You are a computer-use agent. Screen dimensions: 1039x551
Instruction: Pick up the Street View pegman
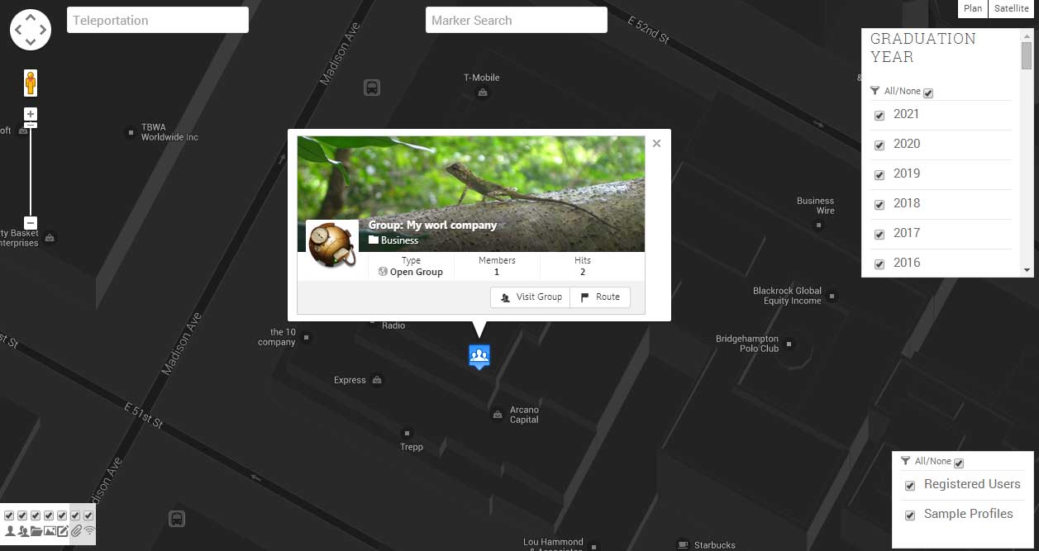31,83
